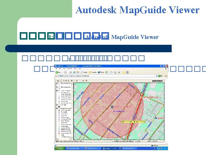Choose the MapGuide Zoom Out tool
The width and height of the screenshot is (206, 155).
(68, 81)
